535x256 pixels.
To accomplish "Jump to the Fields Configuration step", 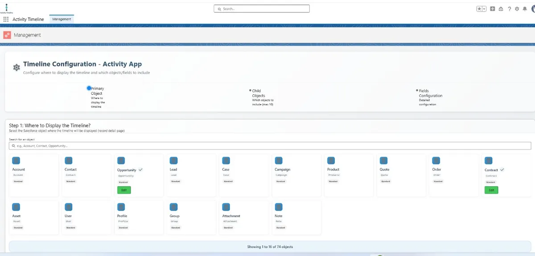I will click(x=429, y=98).
